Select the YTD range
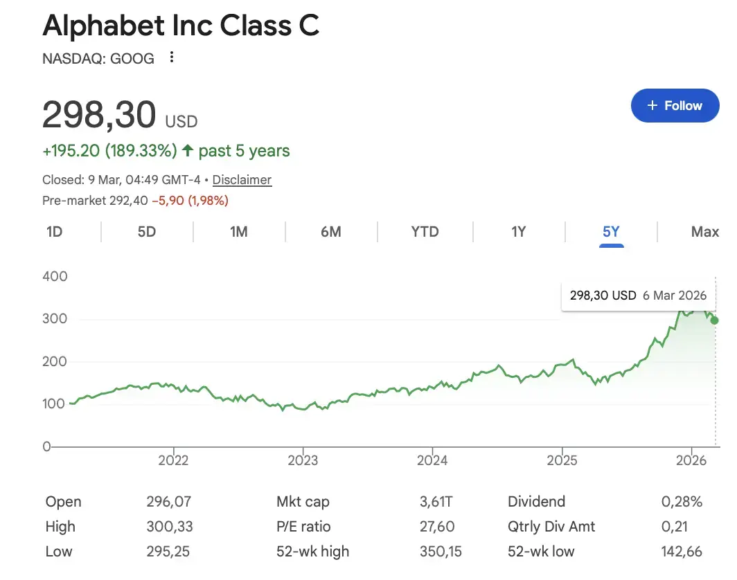737x580 pixels. tap(425, 232)
